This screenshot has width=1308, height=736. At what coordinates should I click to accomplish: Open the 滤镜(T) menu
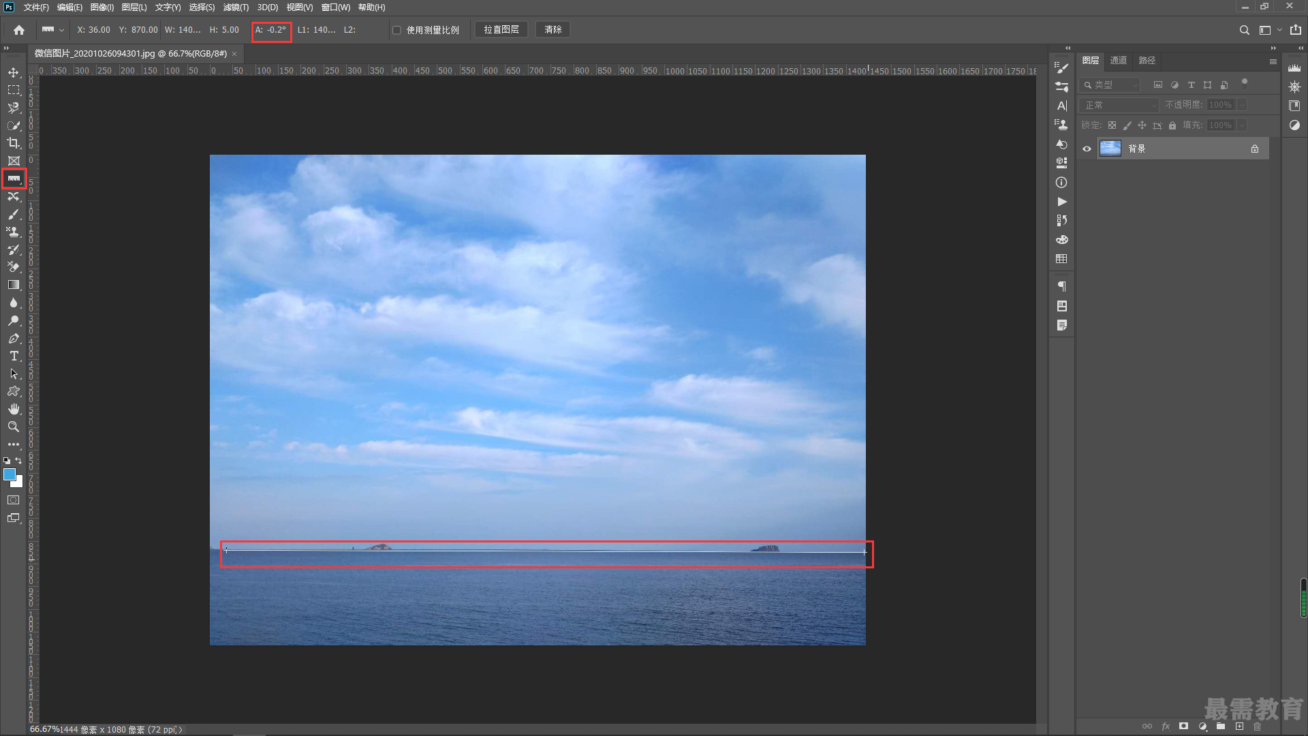(x=236, y=7)
